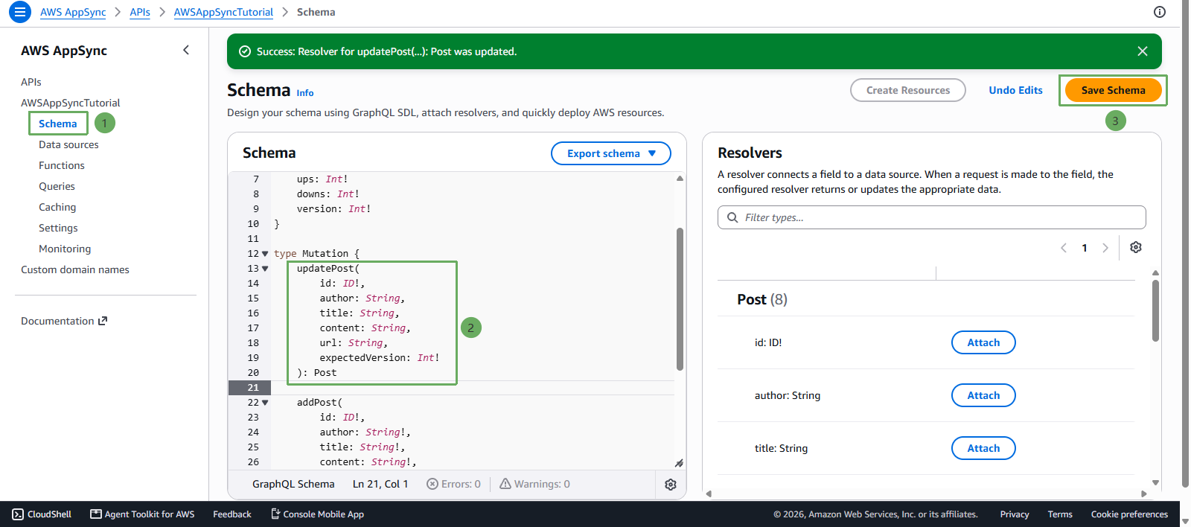This screenshot has width=1191, height=527.
Task: Collapse addPost fold arrow on line 22
Action: [265, 403]
